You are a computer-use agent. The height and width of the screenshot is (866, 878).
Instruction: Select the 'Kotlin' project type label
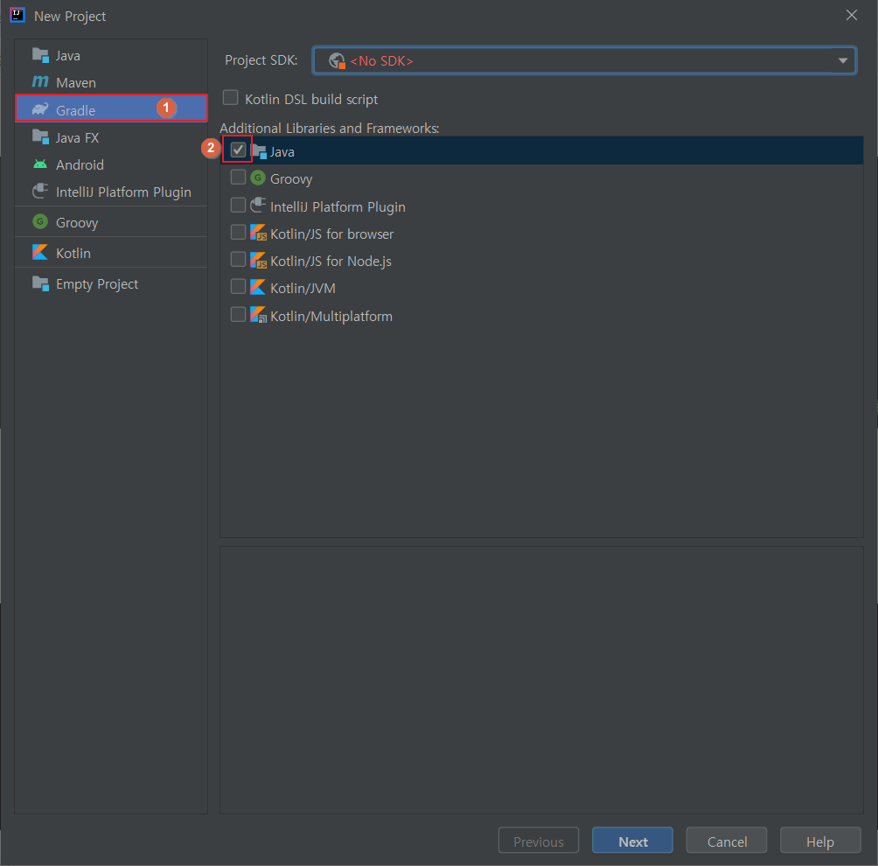pyautogui.click(x=73, y=253)
